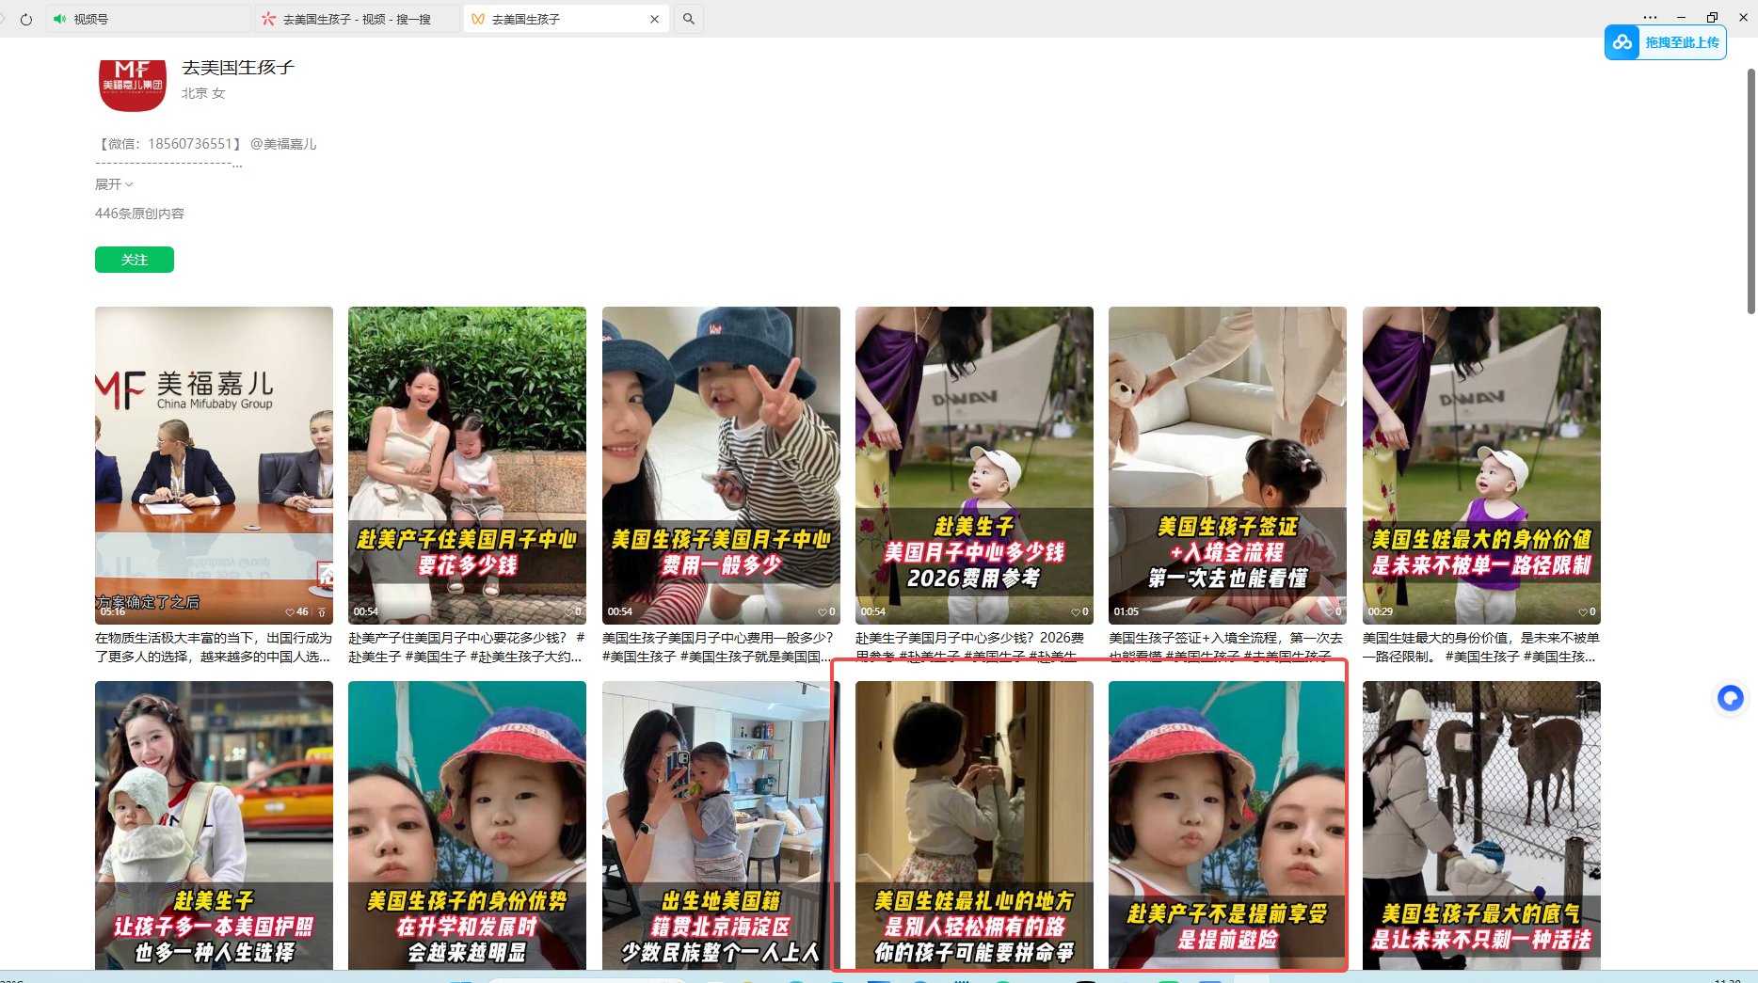Open video 出生地美国籍籍贯北京海淀区
This screenshot has height=983, width=1758.
[x=721, y=825]
